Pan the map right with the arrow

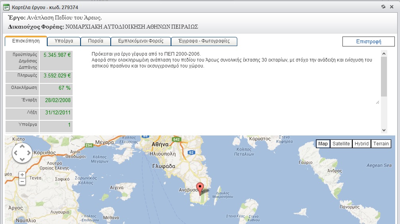click(x=28, y=153)
